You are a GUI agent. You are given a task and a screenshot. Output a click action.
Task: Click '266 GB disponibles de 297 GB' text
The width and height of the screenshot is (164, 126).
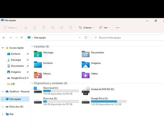58,104
